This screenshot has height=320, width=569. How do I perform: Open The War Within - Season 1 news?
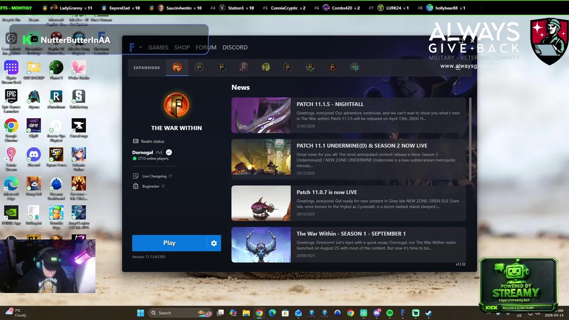click(349, 245)
